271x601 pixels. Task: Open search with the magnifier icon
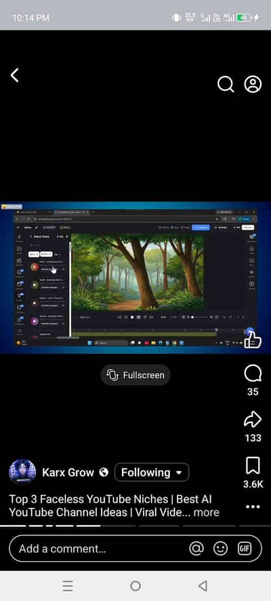point(226,84)
